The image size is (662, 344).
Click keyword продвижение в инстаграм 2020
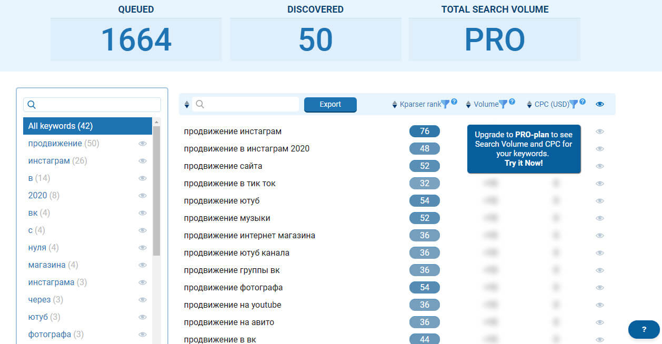click(x=247, y=149)
